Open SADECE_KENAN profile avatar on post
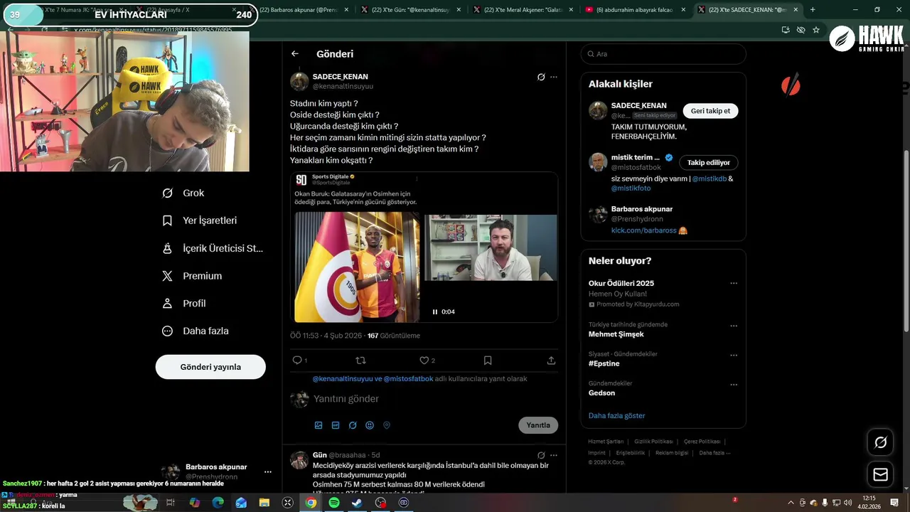Viewport: 910px width, 512px height. click(299, 81)
